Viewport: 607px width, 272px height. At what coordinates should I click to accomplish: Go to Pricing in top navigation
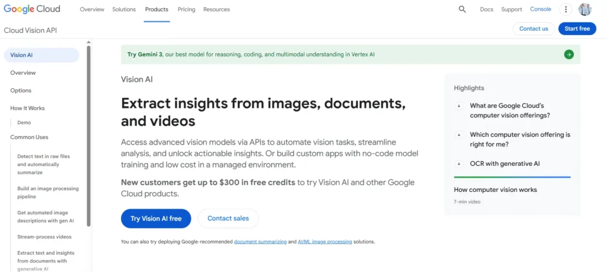click(x=186, y=9)
